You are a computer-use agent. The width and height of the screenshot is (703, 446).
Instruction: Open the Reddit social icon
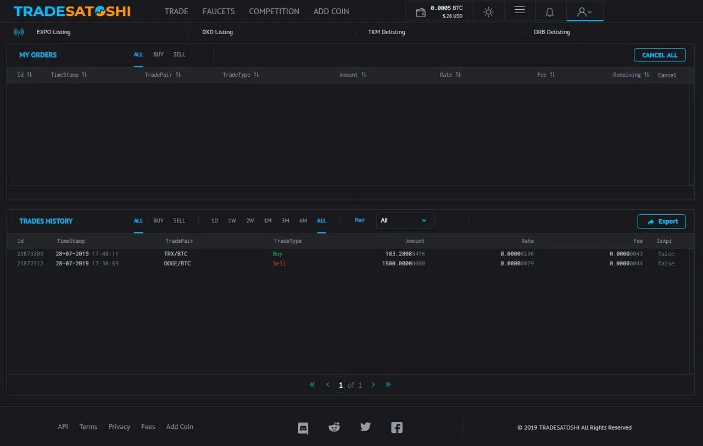334,427
